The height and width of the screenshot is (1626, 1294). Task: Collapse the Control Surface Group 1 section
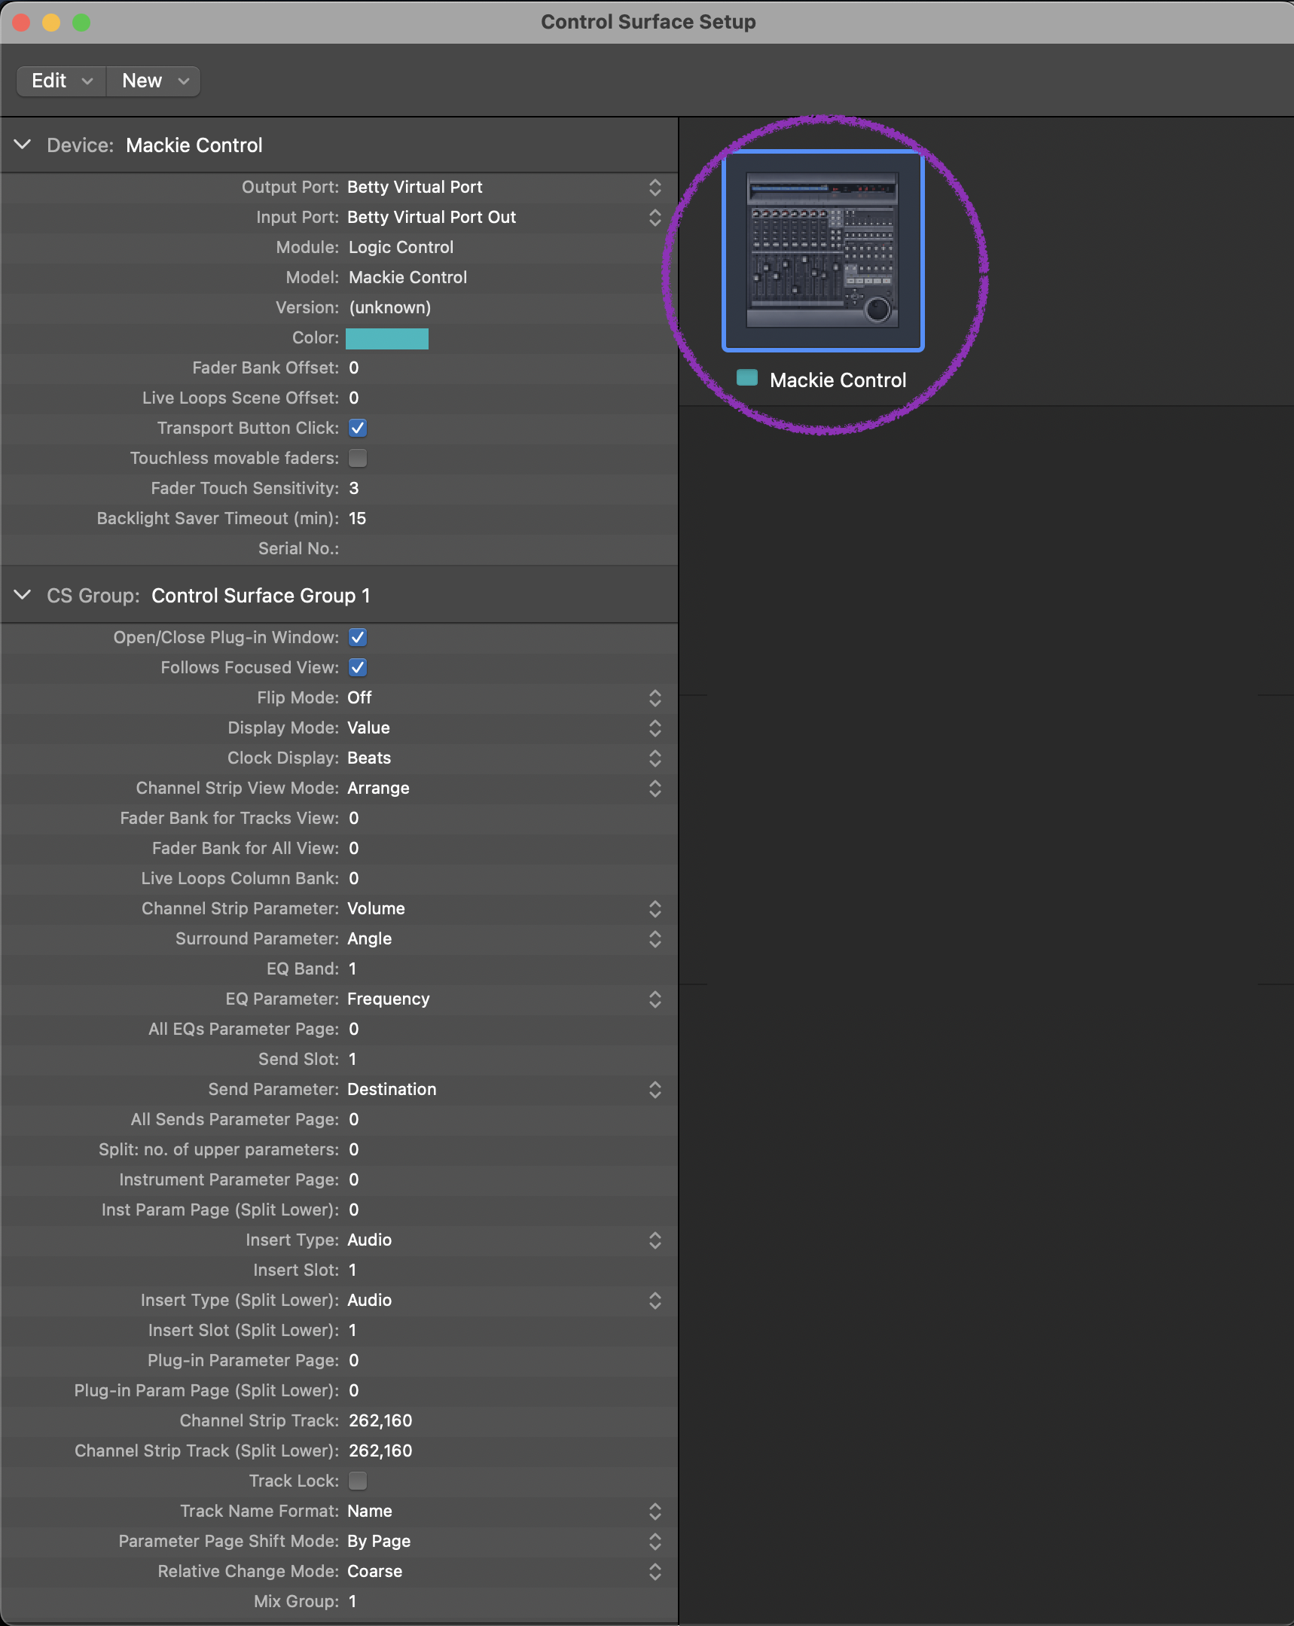[x=22, y=595]
